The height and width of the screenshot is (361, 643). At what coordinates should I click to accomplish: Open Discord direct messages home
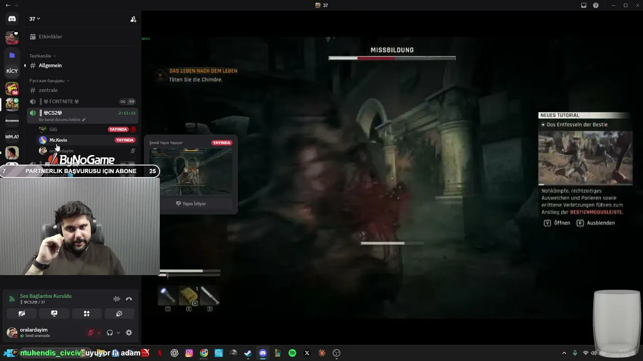coord(12,19)
